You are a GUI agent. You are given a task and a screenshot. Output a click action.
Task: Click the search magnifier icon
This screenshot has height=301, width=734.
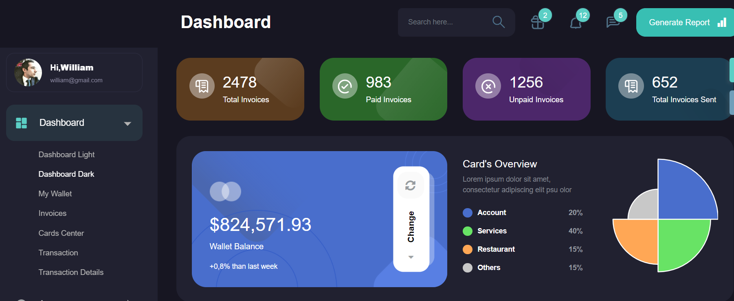(498, 22)
